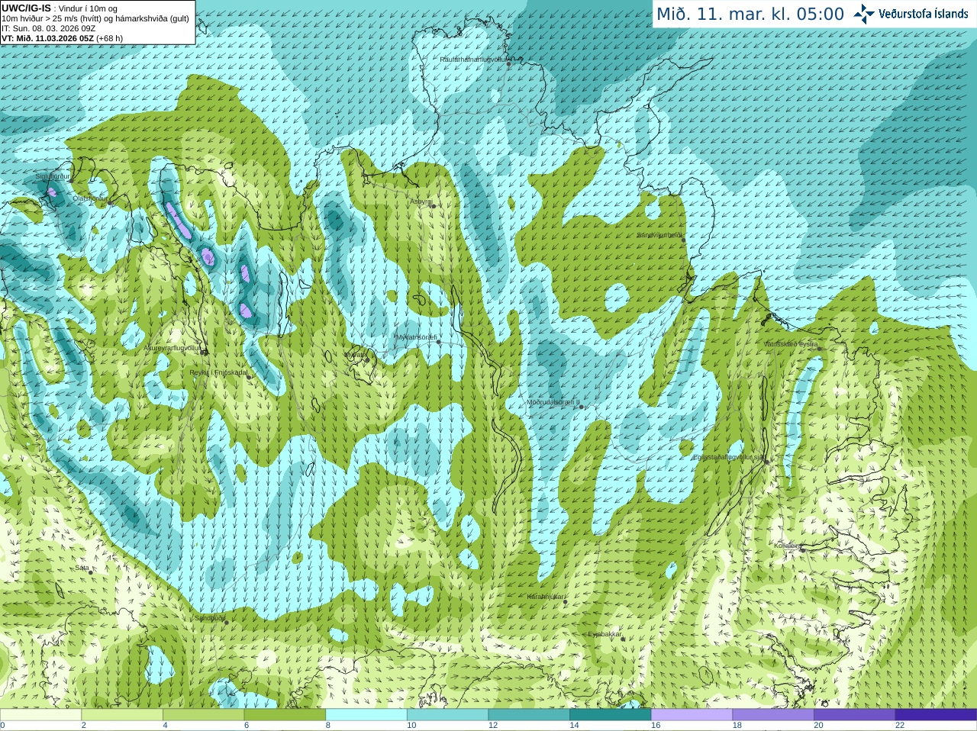Screen dimensions: 977x731
Task: Click the 18–20 m/s purple legend swatch
Action: click(x=773, y=715)
